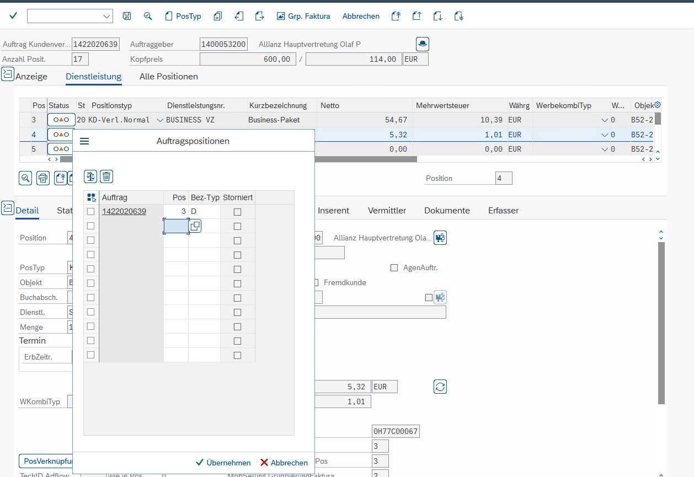694x477 pixels.
Task: Switch to the Dienstleistung tab
Action: [94, 77]
